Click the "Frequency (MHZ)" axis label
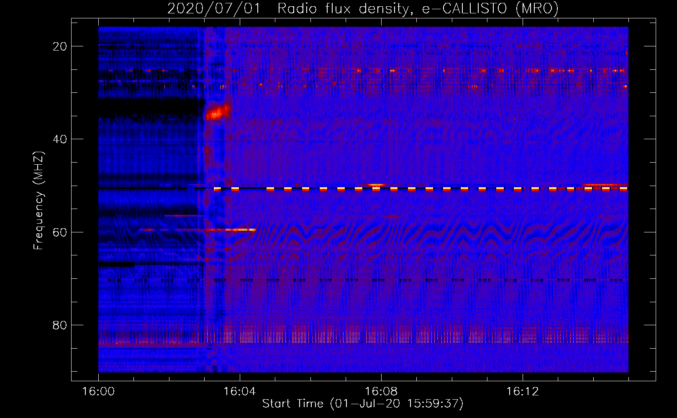 [38, 201]
